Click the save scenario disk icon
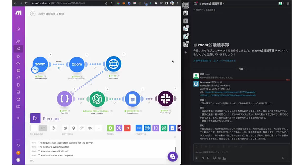304x165 pixels. click(x=65, y=128)
